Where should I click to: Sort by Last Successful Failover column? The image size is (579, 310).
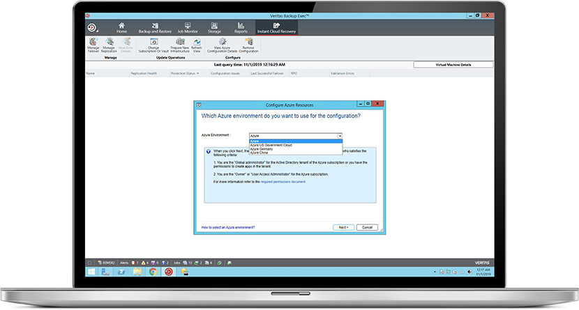(269, 73)
